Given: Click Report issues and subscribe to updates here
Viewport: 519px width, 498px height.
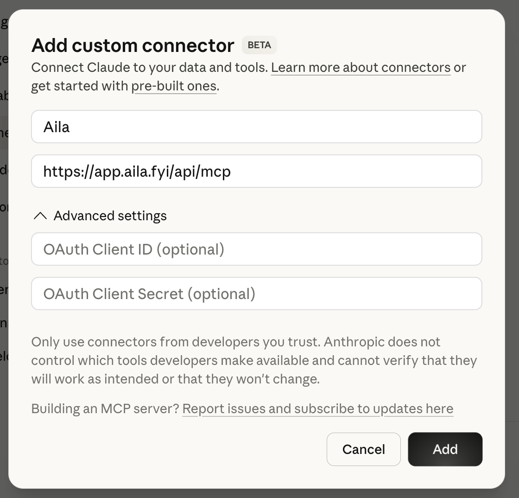Looking at the screenshot, I should pyautogui.click(x=318, y=409).
